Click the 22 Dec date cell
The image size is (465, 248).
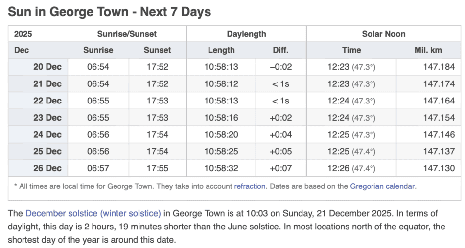pos(47,101)
